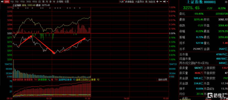Screen dimensions: 228x100
Task: Click the plus zoom-in icon in toolbar
Action: pyautogui.click(x=157, y=2)
